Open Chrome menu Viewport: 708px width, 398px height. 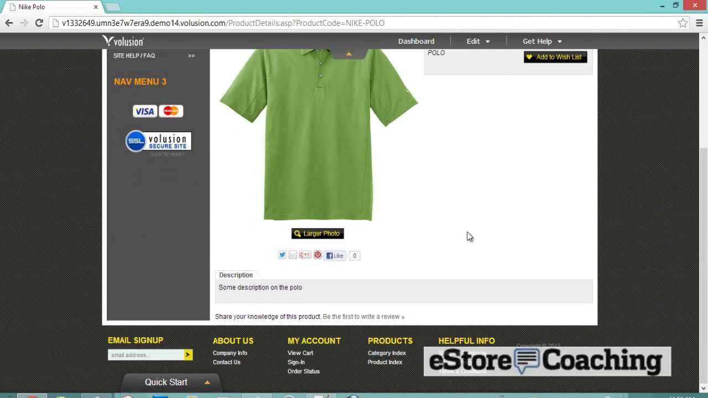coord(699,23)
